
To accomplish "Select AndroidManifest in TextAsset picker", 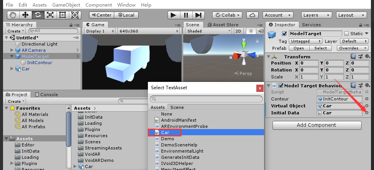I will click(x=206, y=120).
